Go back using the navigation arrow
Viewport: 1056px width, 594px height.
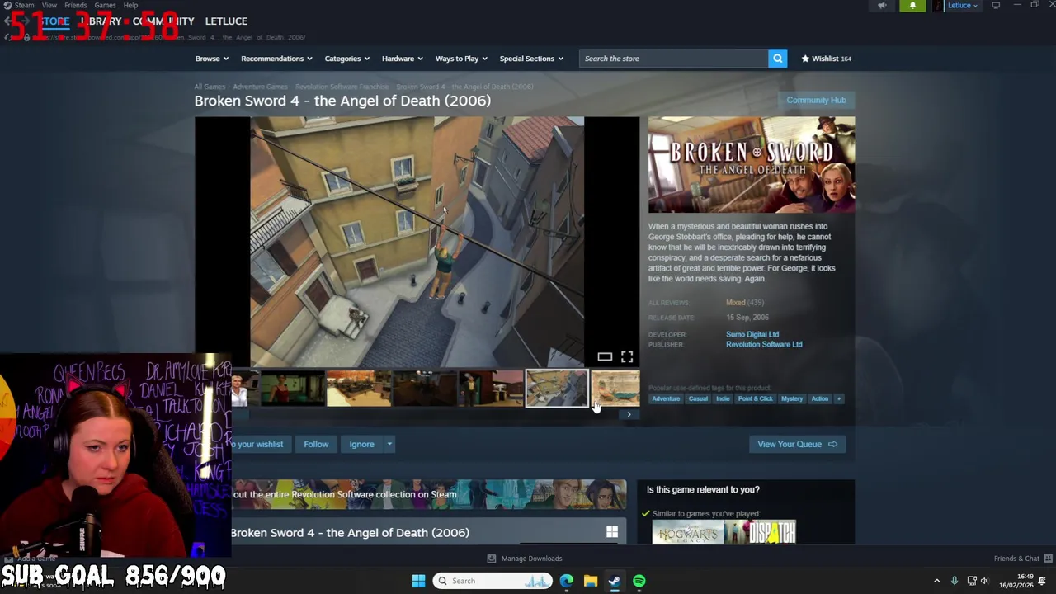[x=7, y=21]
